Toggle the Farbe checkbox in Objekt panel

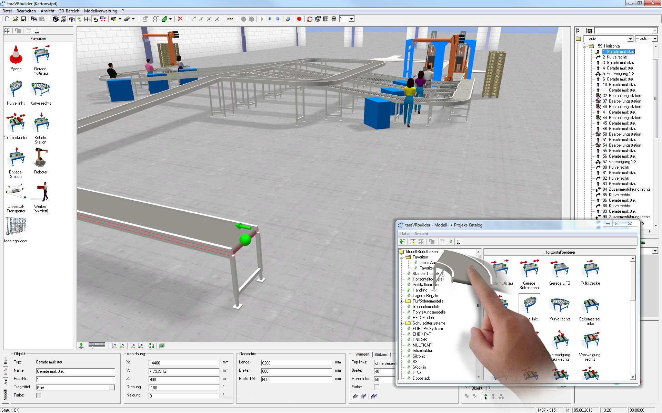tap(39, 395)
